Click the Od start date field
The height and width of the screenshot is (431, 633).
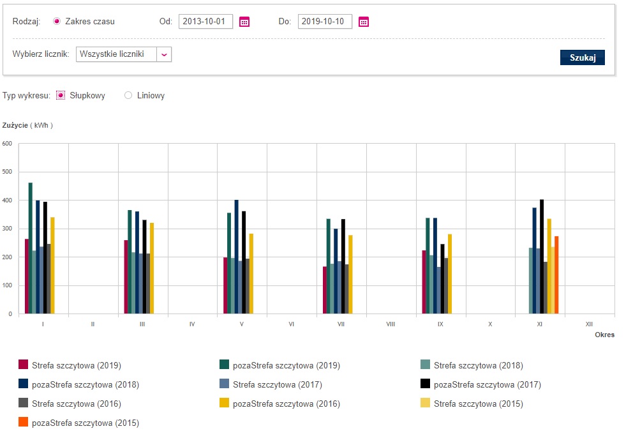205,21
